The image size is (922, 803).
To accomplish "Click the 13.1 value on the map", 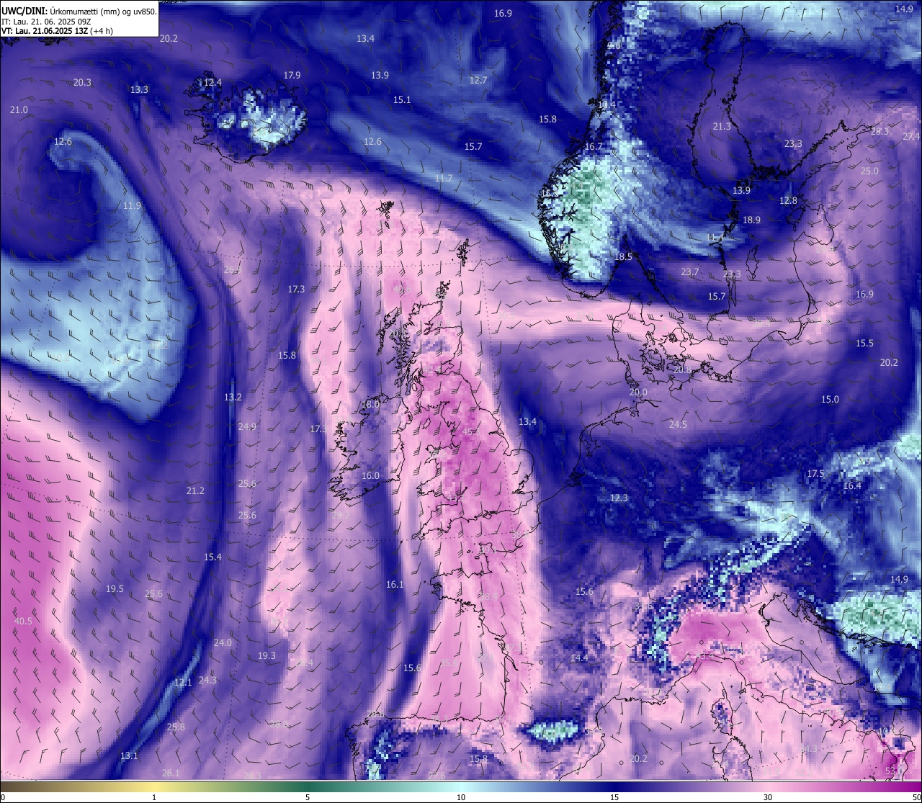I will click(129, 755).
